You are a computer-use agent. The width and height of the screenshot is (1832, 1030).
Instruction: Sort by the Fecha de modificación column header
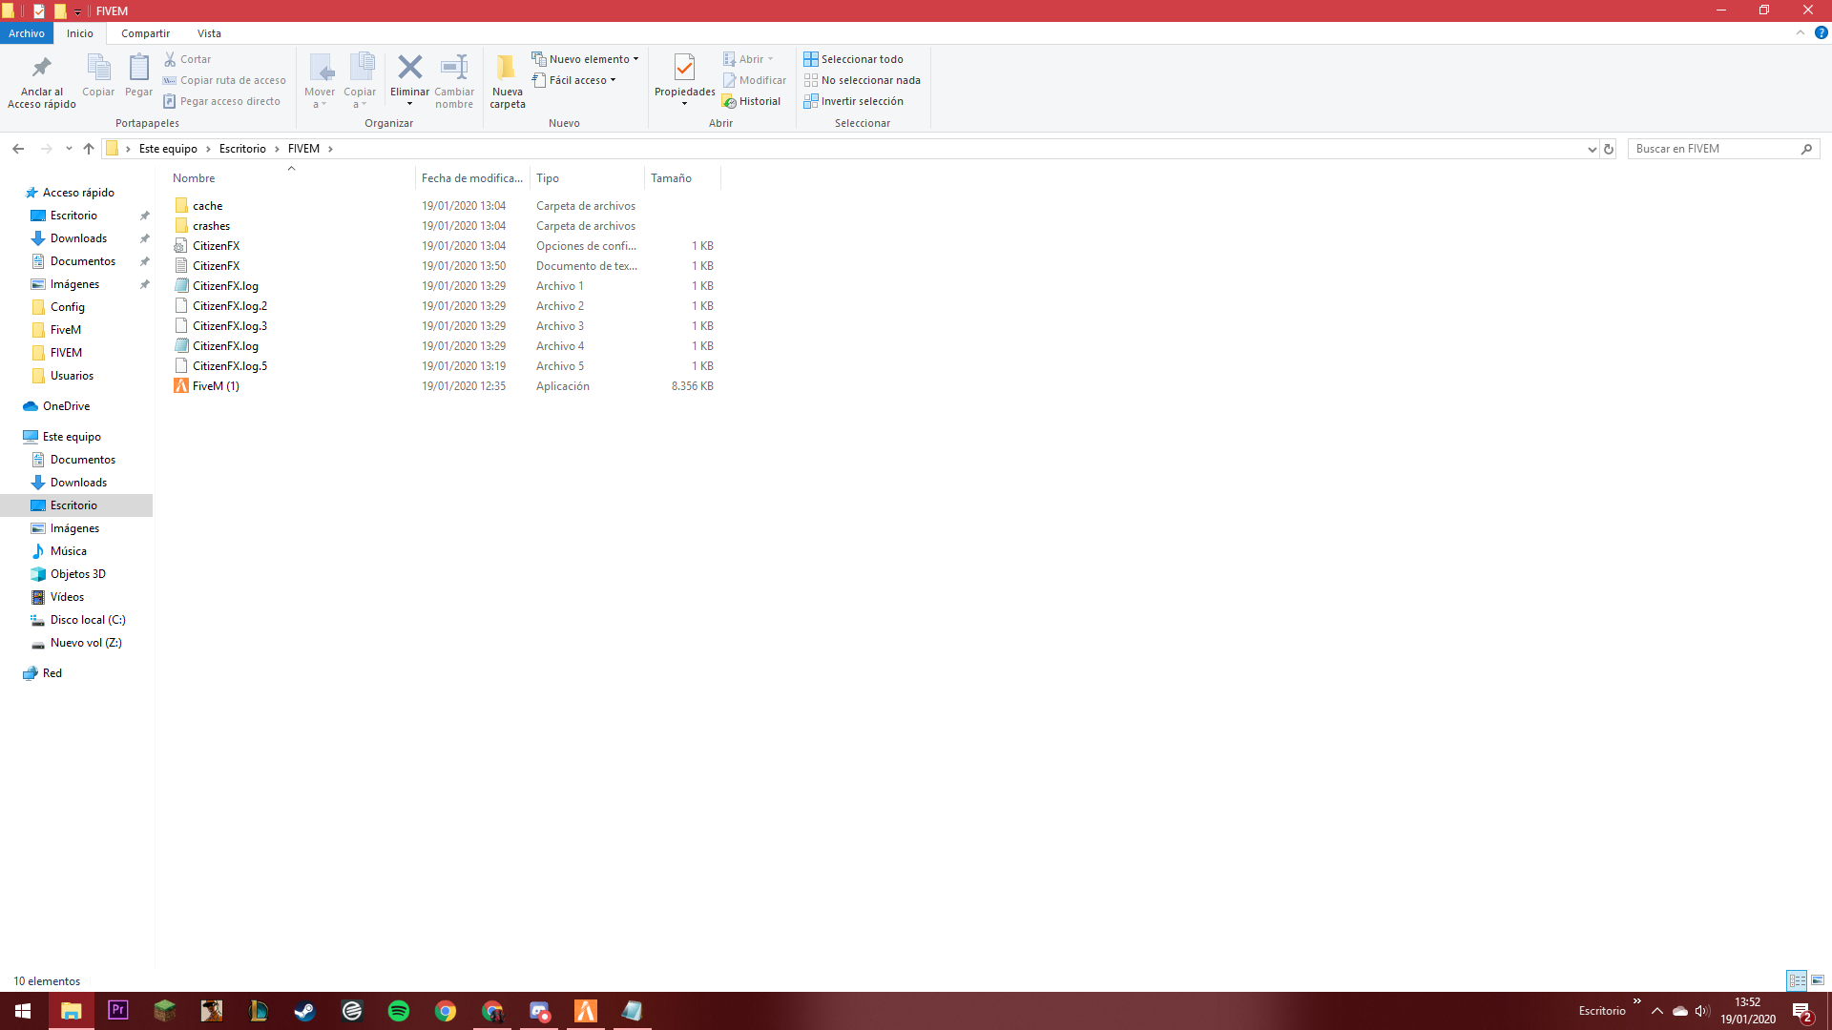tap(472, 178)
